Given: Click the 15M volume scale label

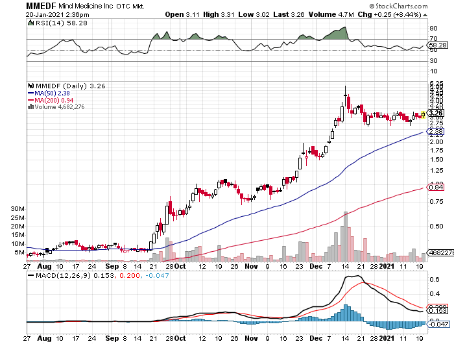Looking at the screenshot, I should 18,235.
